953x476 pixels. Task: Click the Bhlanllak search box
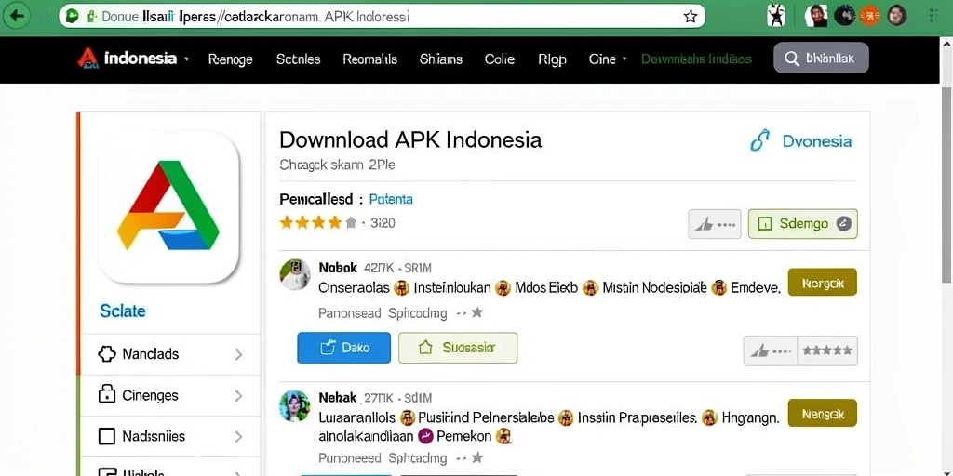pyautogui.click(x=821, y=59)
